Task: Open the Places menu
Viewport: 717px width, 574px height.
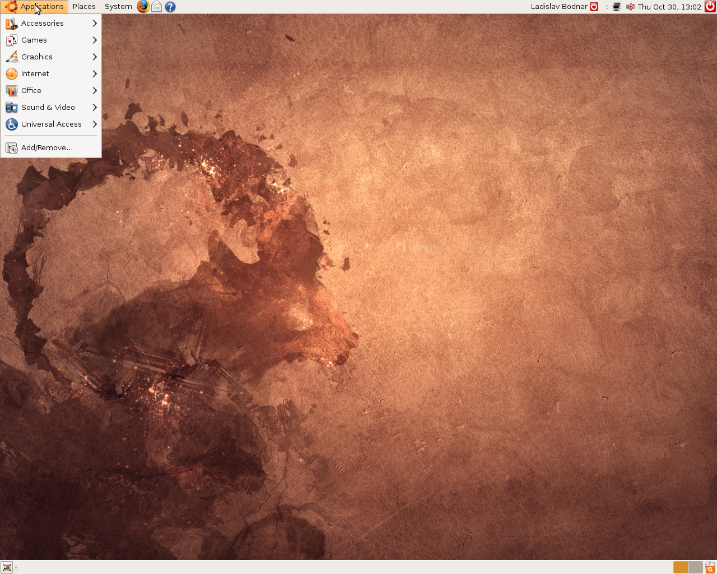Action: click(84, 7)
